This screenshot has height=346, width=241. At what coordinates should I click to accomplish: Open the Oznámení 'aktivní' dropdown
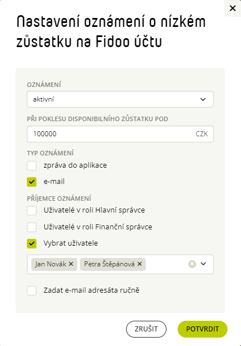pyautogui.click(x=120, y=99)
